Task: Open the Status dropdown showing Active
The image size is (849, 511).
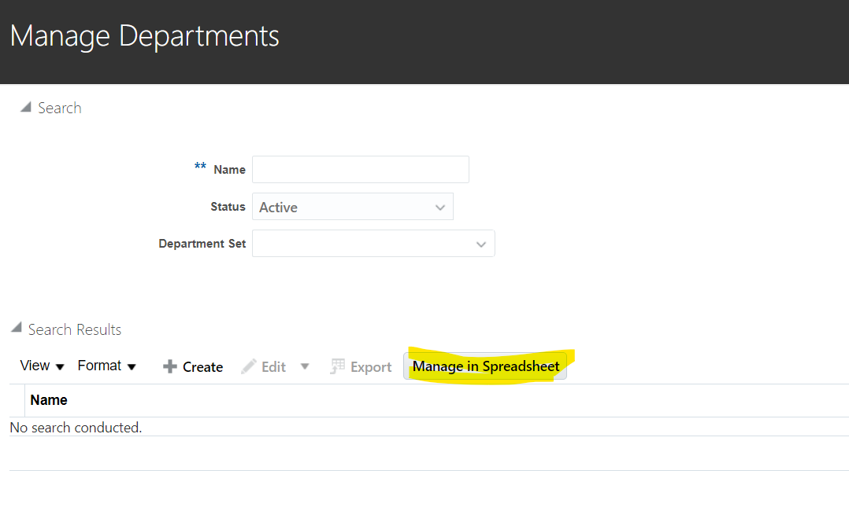Action: (353, 207)
